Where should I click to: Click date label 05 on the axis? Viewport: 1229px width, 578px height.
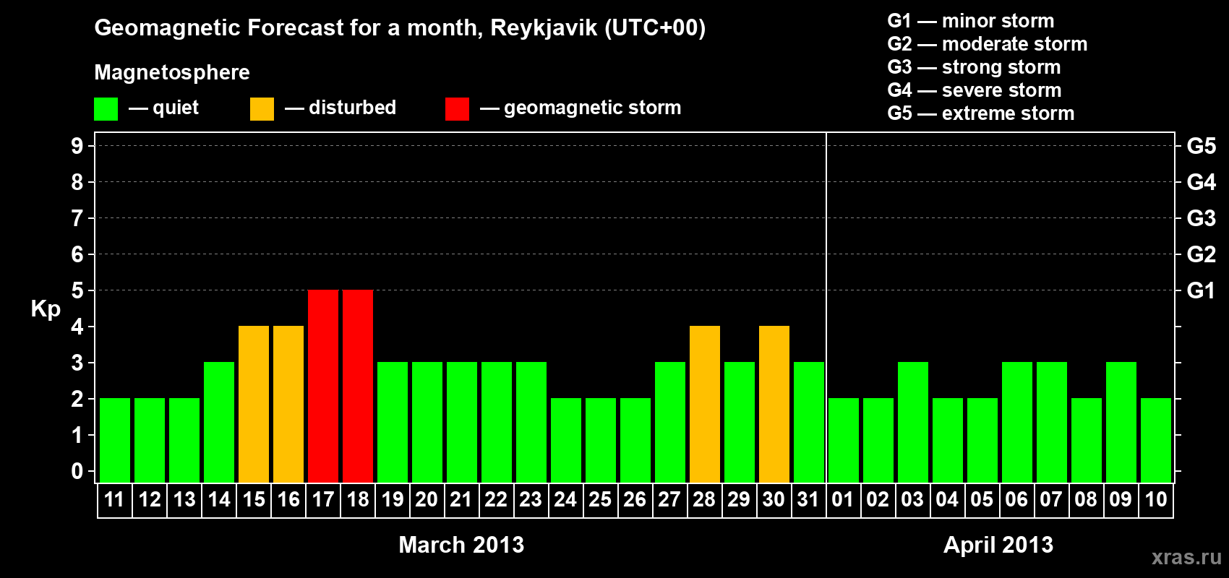pyautogui.click(x=982, y=500)
